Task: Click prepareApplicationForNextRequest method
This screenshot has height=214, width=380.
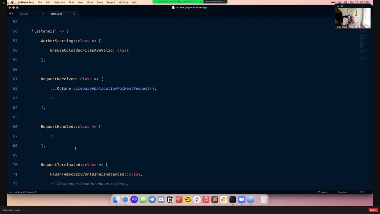Action: [113, 88]
